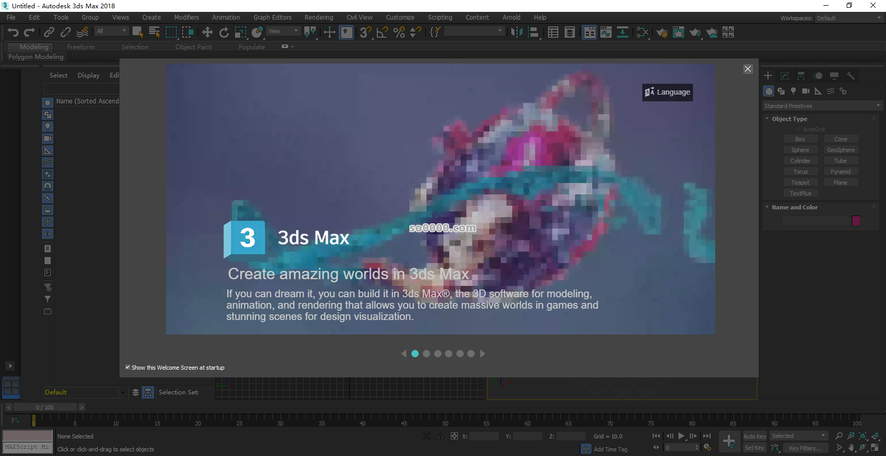
Task: Open the Modifiers menu
Action: tap(186, 18)
